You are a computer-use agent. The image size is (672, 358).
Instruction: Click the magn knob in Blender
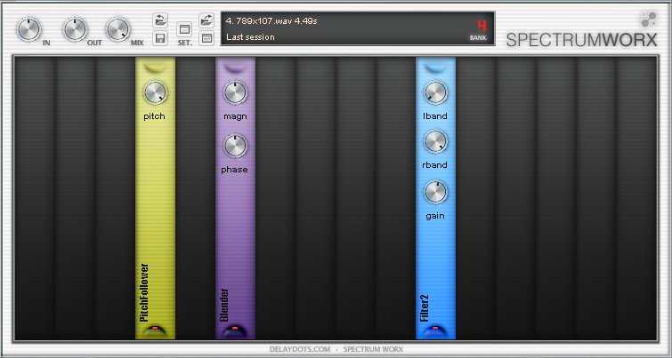tap(235, 92)
